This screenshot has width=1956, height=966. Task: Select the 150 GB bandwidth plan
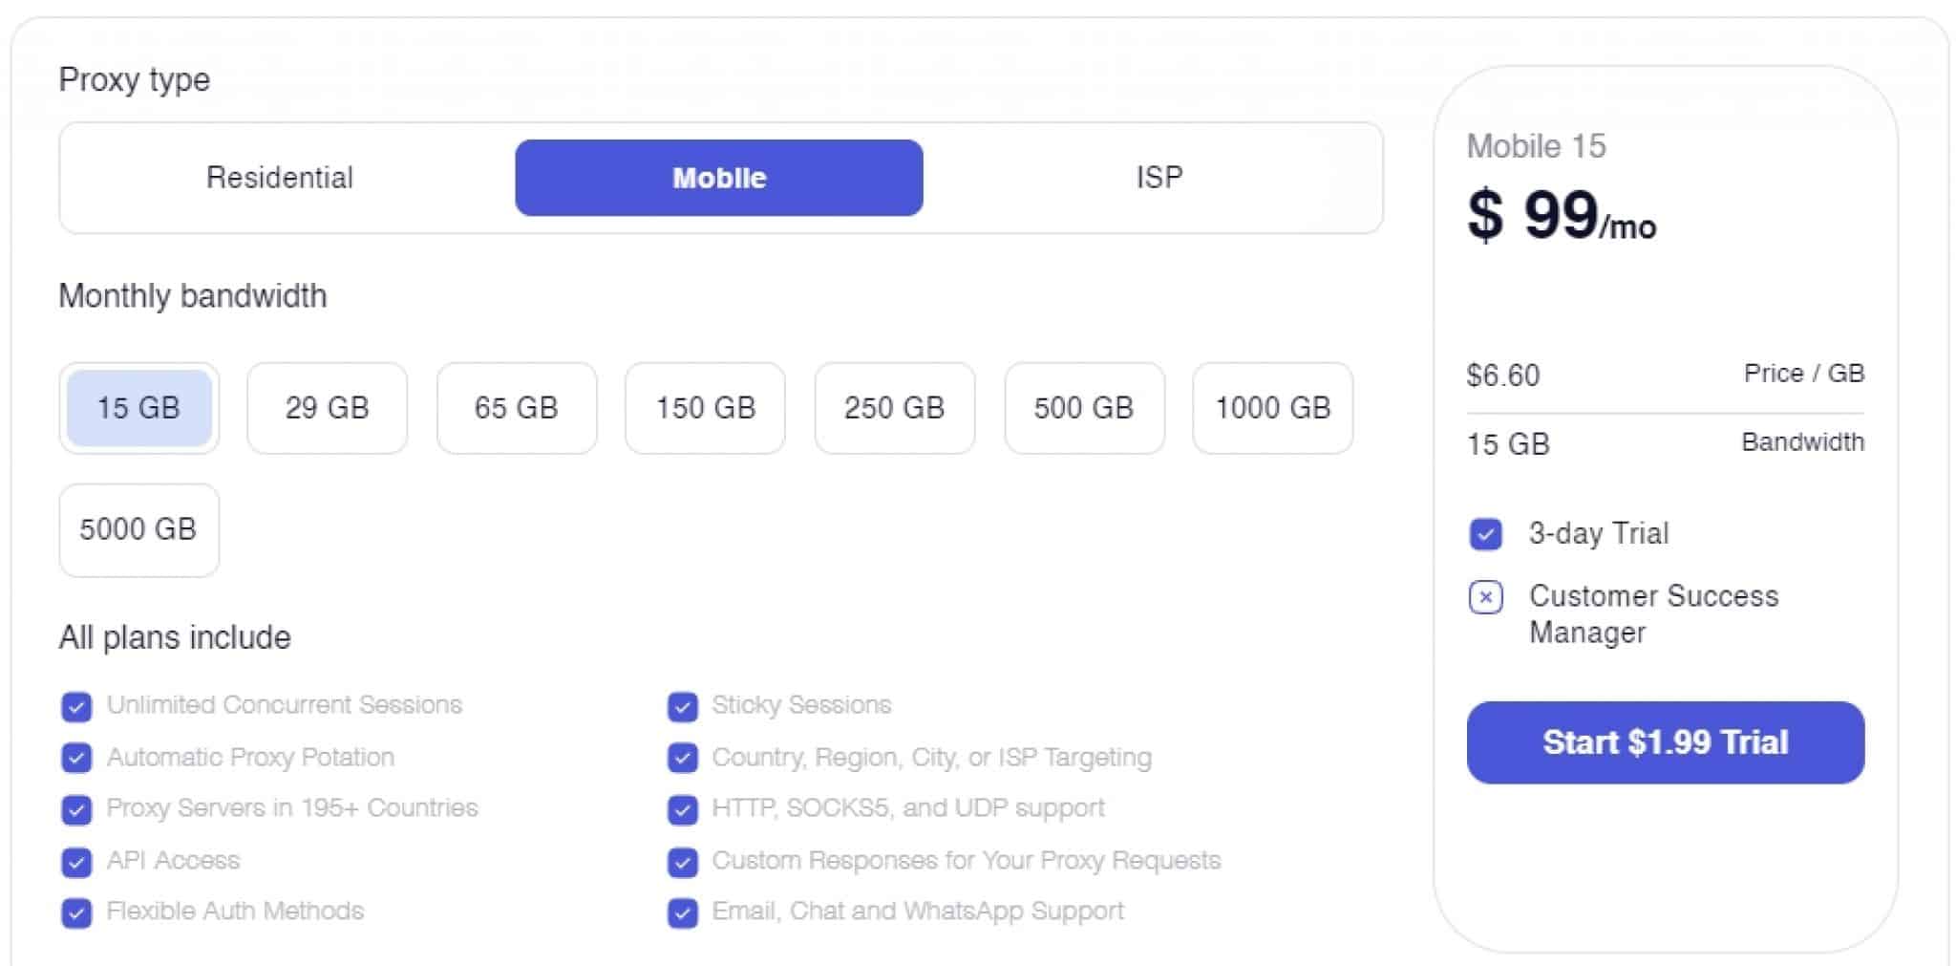tap(704, 409)
